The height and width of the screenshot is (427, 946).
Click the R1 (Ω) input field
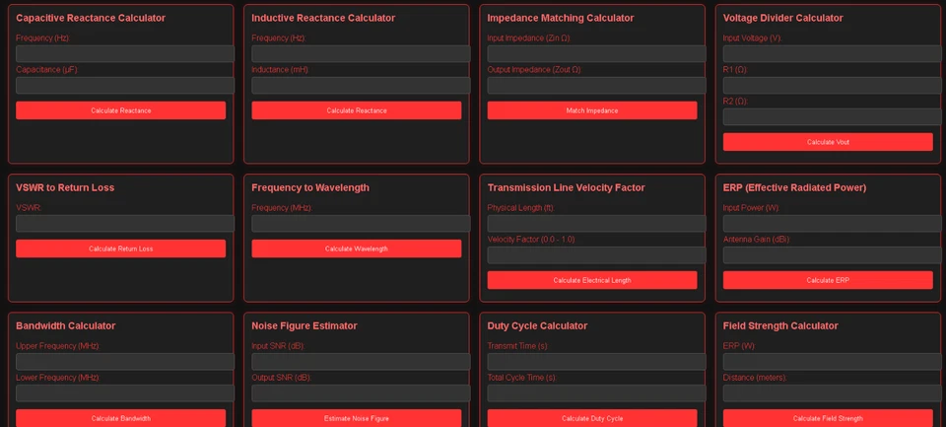click(x=833, y=85)
